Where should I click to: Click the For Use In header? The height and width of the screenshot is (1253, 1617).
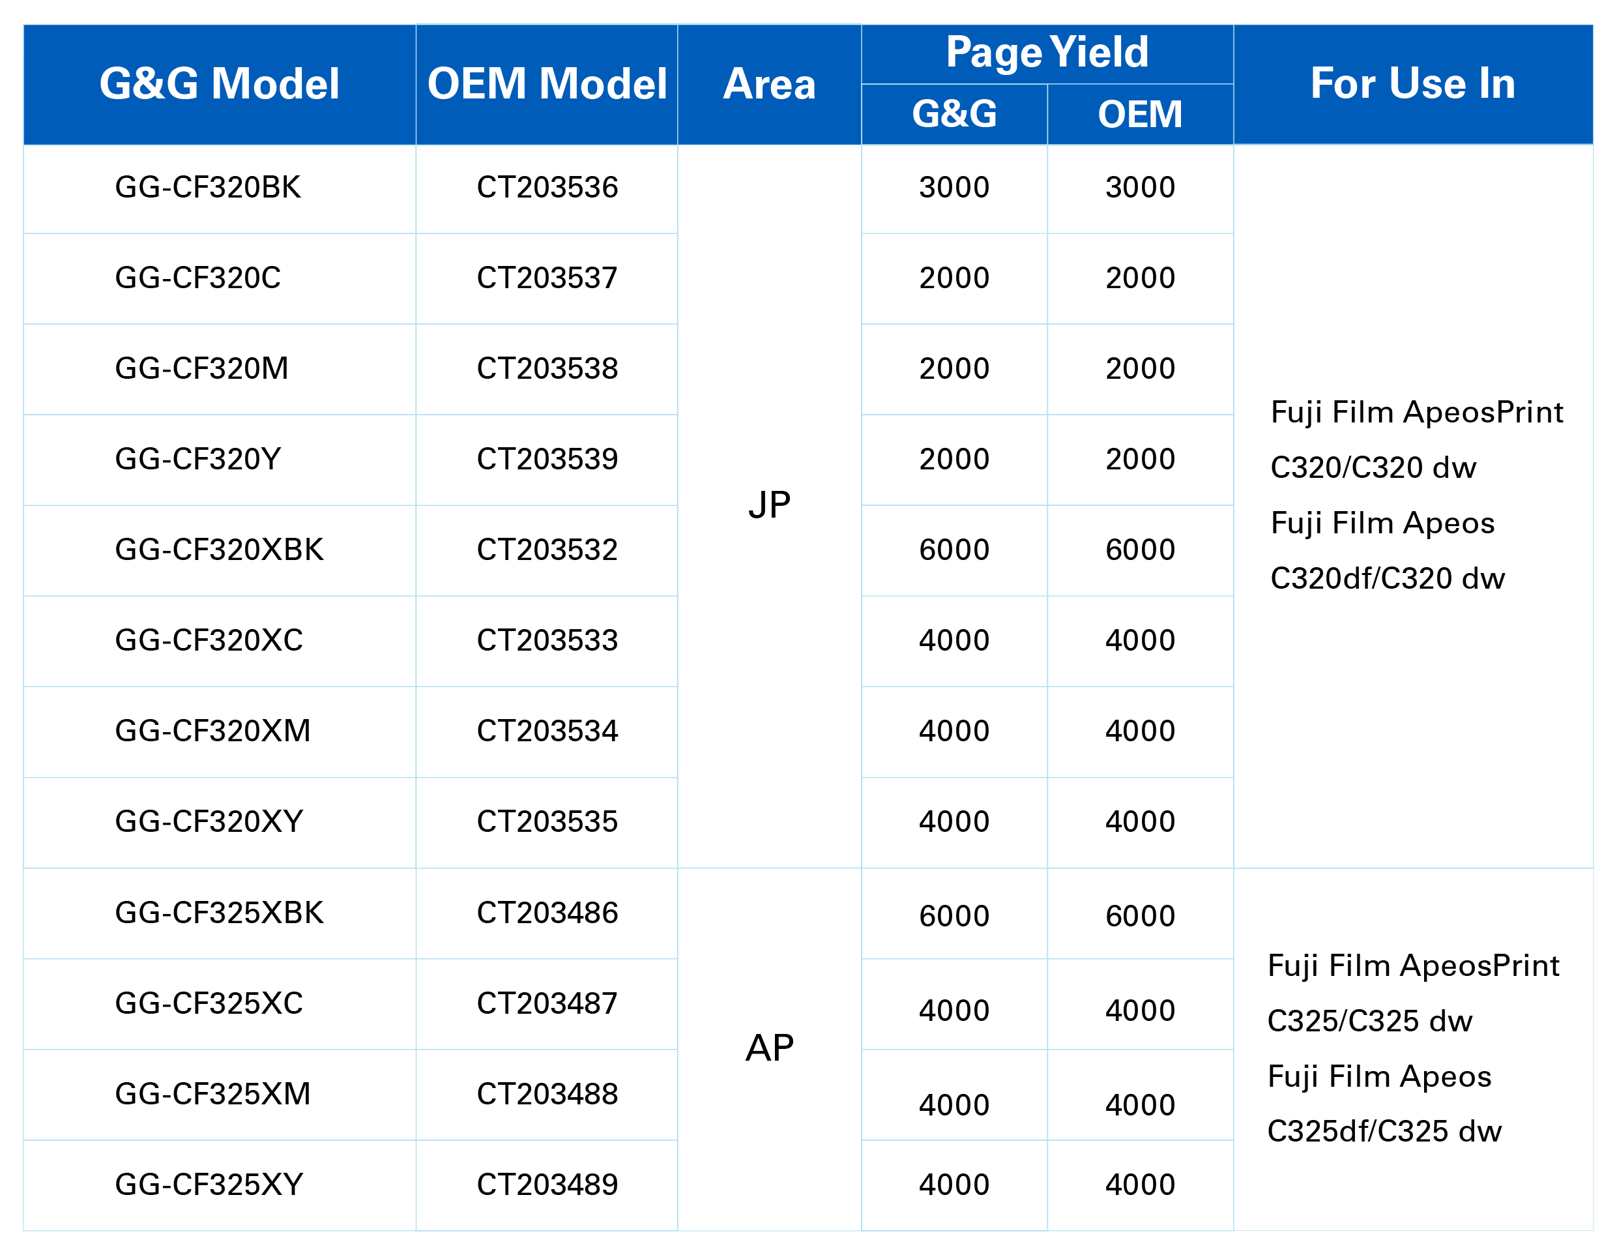pyautogui.click(x=1412, y=83)
